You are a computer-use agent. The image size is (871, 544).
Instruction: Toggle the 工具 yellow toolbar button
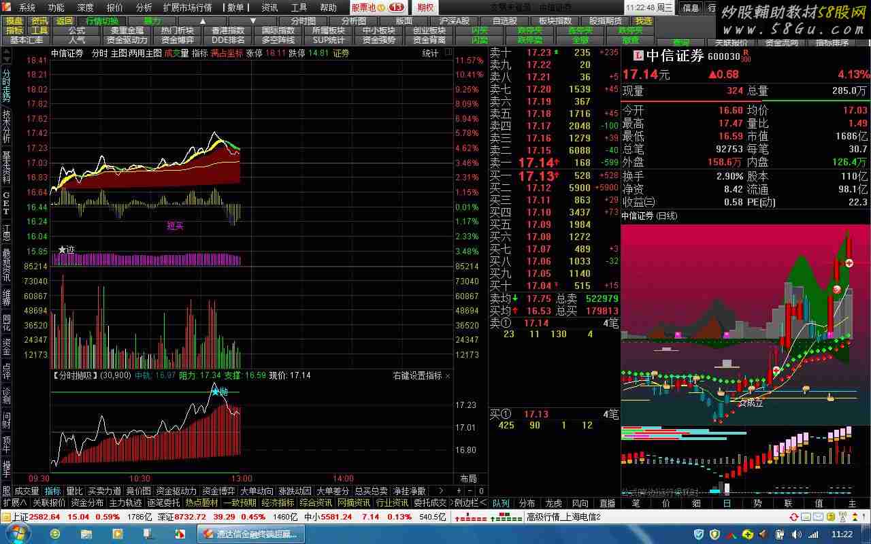[x=39, y=31]
